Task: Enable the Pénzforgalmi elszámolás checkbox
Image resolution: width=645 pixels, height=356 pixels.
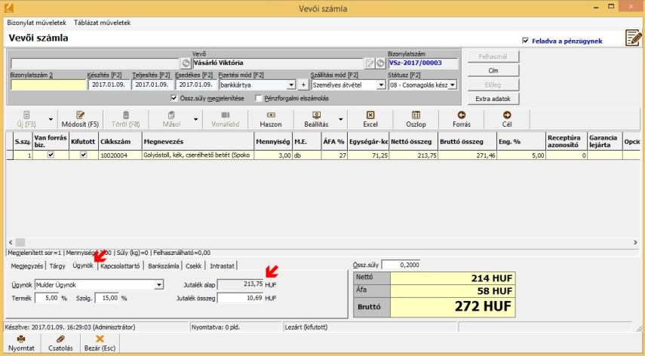Action: 259,98
